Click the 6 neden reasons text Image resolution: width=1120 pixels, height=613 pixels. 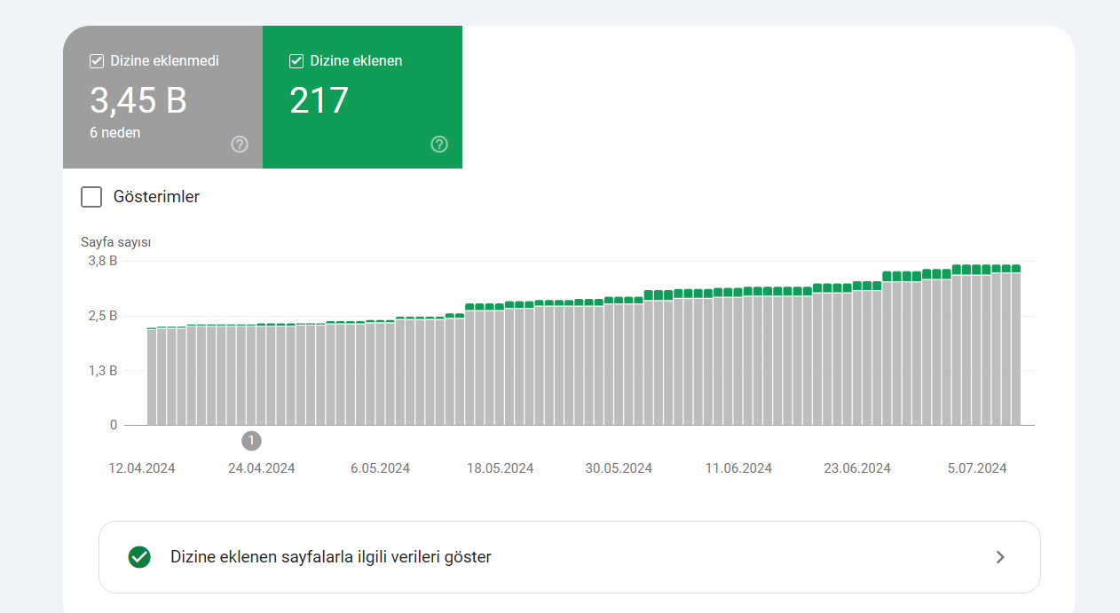[x=115, y=133]
